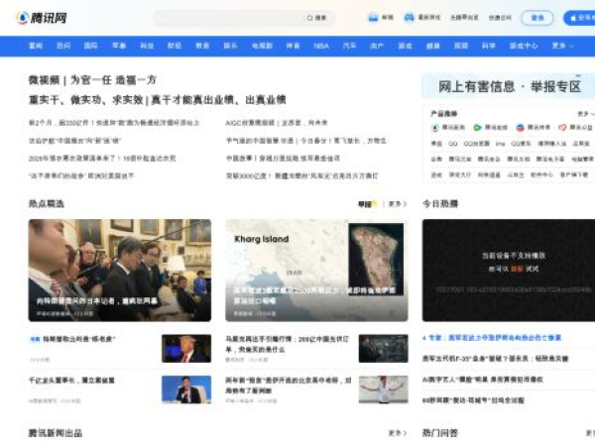595x446 pixels.
Task: Select 财经 in the navigation bar
Action: (175, 46)
